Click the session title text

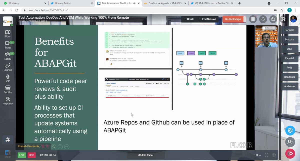[74, 18]
